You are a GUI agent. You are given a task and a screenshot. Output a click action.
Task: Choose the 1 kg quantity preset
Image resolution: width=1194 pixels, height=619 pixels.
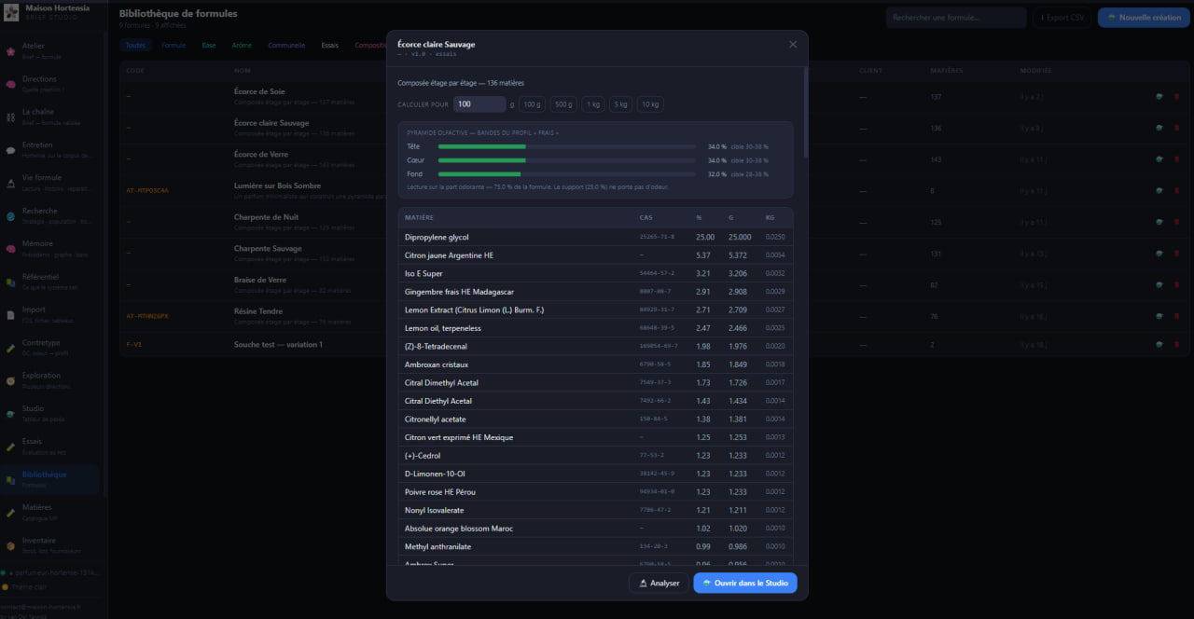click(593, 104)
